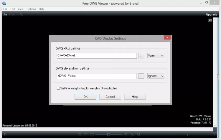The image size is (221, 140).
Task: Open the Ignore dropdown for font paths
Action: (x=156, y=76)
